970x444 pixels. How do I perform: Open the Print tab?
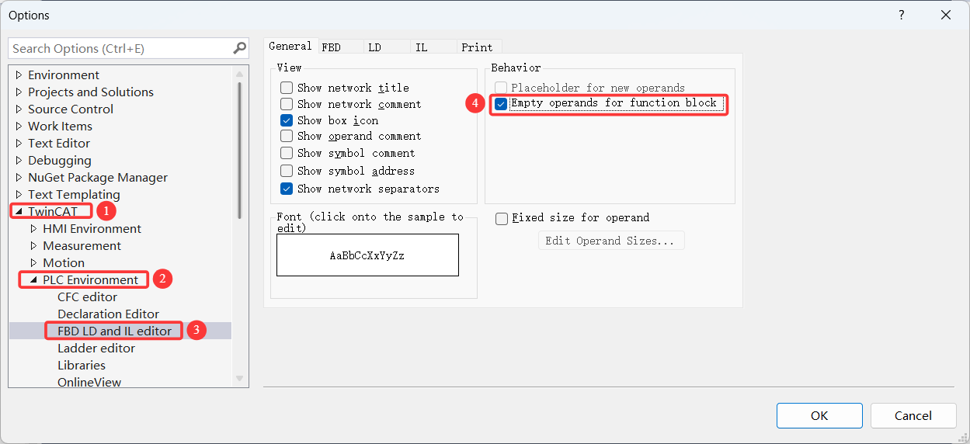(477, 47)
